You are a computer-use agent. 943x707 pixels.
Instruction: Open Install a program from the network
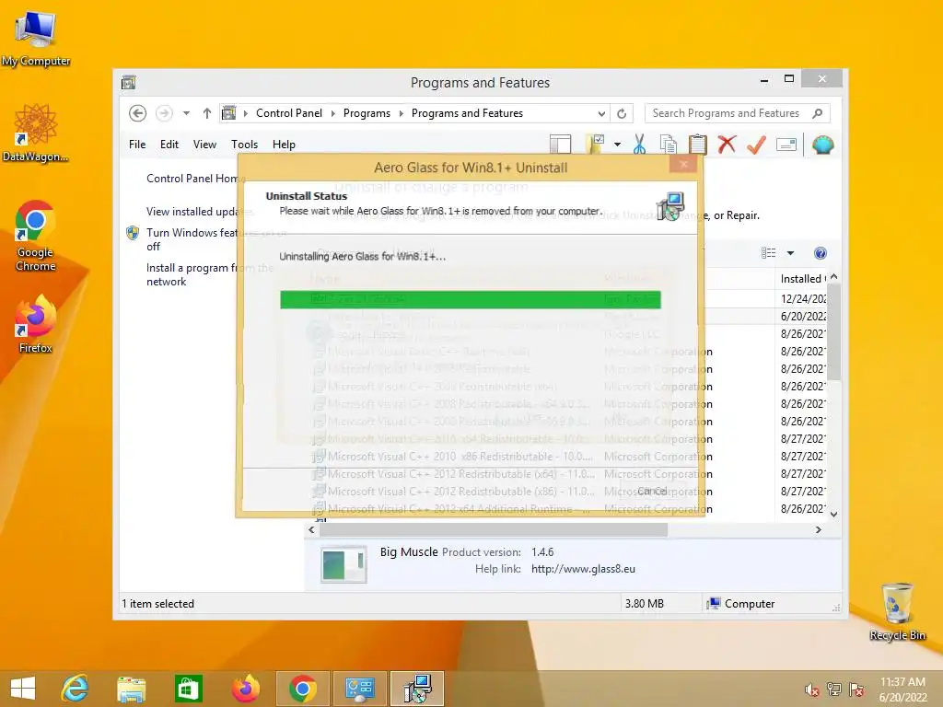click(x=192, y=274)
